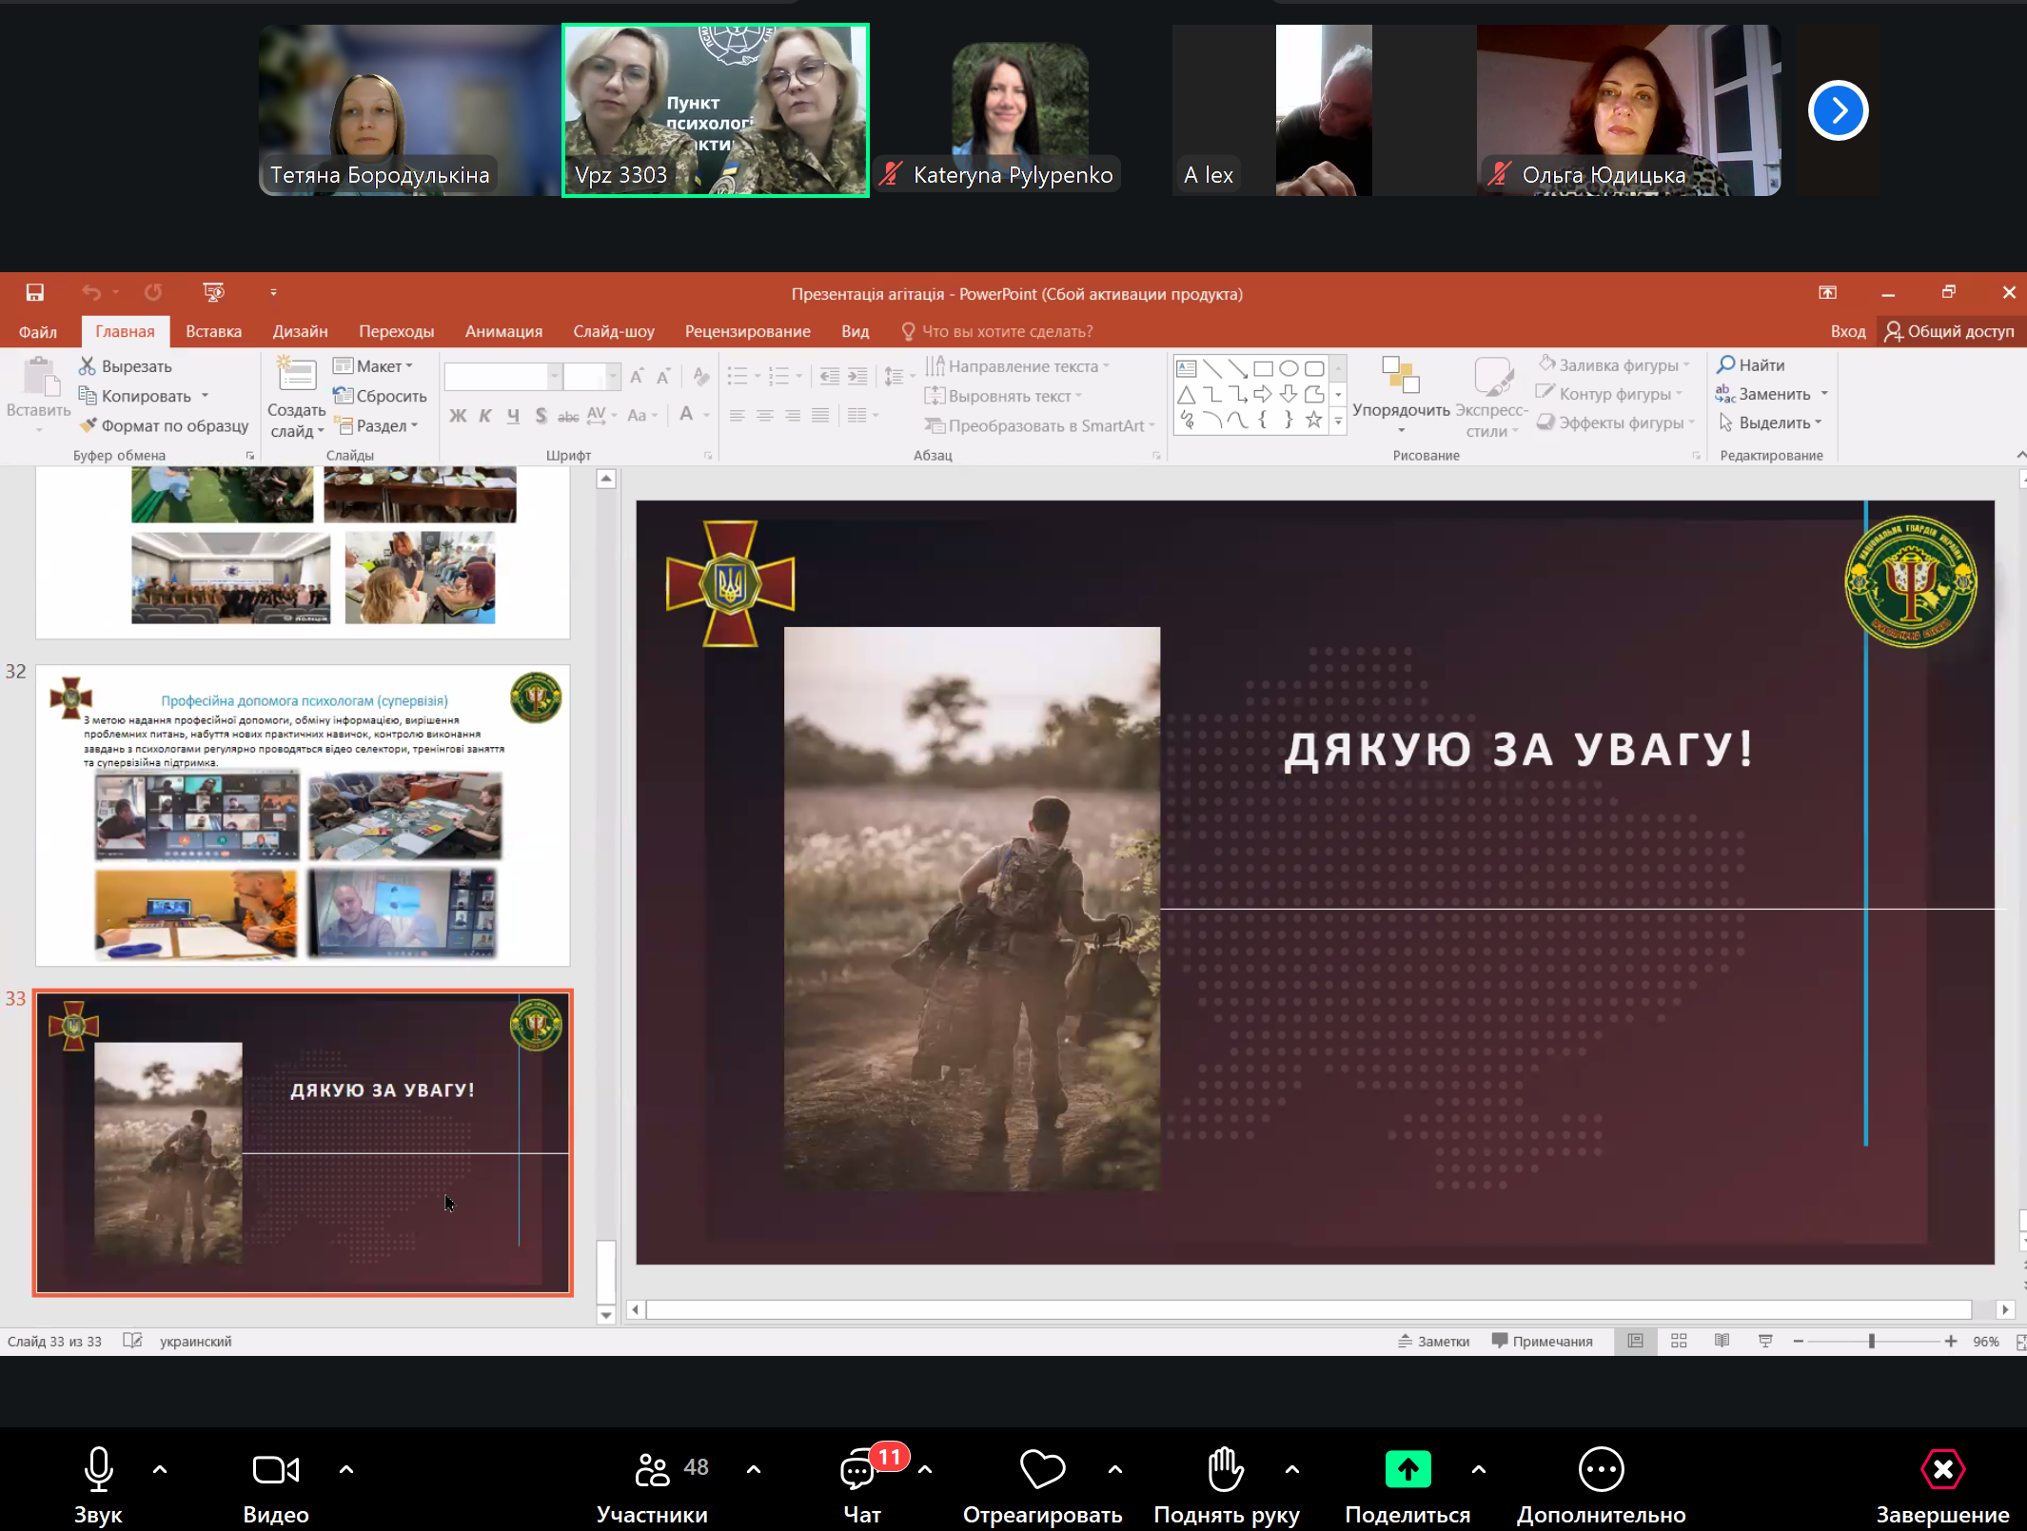Expand arrow next to Участники

(x=754, y=1469)
